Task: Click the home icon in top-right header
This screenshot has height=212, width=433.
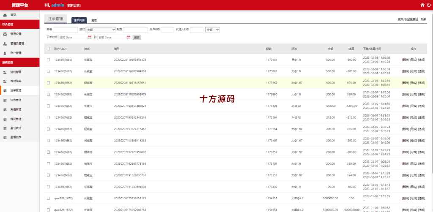Action: coord(422,5)
